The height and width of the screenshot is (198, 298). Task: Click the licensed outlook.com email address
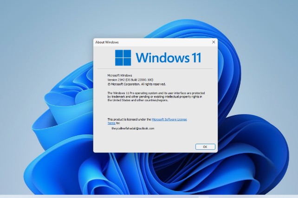coord(132,128)
